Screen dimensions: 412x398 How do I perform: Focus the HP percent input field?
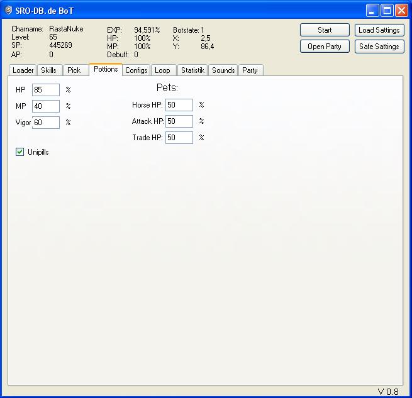46,90
